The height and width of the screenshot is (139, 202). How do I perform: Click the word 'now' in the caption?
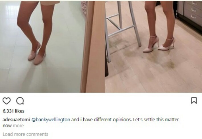tap(7, 126)
